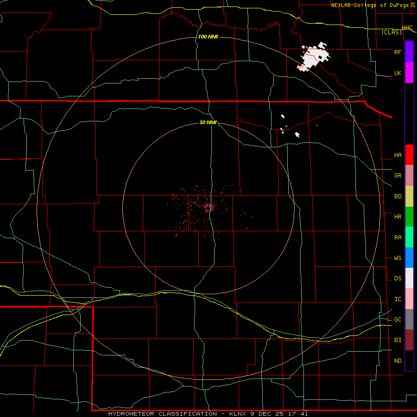Click the DS legend label
This screenshot has width=417, height=417.
click(x=398, y=278)
